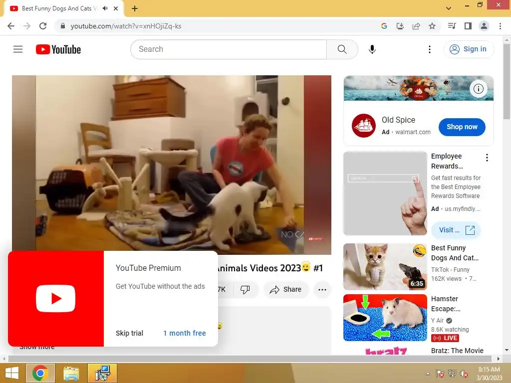Viewport: 511px width, 383px height.
Task: Click the Hamster Escape video title
Action: coord(446,304)
